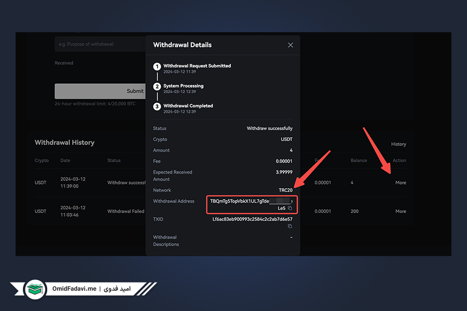Viewport: 467px width, 311px height.
Task: Select the 'Received' label behind the dialog
Action: pos(64,63)
